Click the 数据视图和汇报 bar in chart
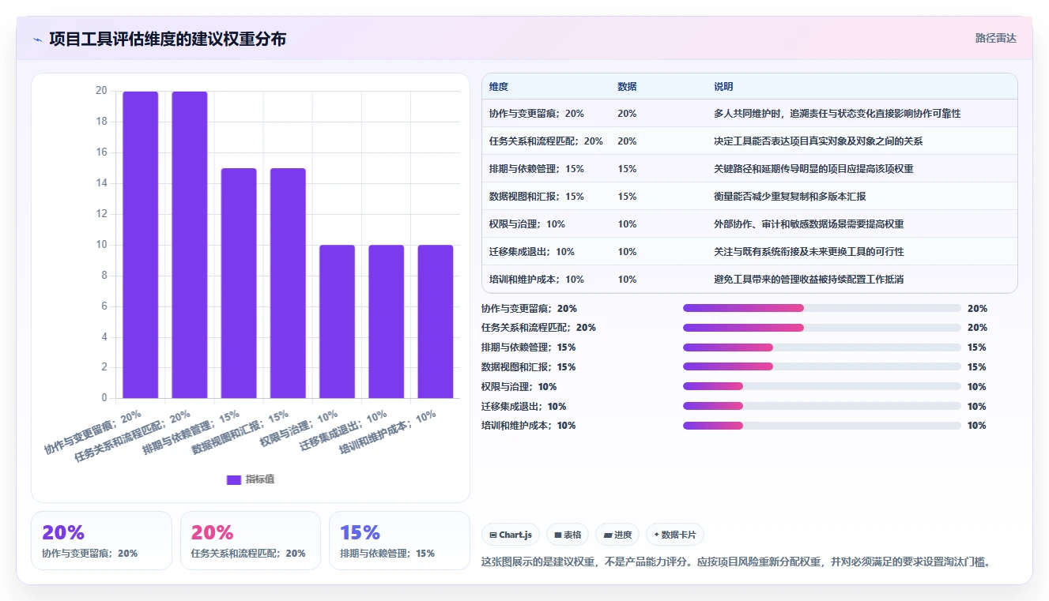Image resolution: width=1049 pixels, height=601 pixels. 288,283
